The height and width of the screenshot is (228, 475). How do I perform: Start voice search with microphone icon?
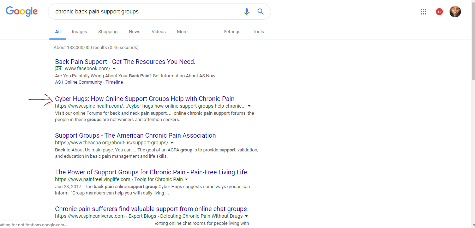(x=247, y=12)
